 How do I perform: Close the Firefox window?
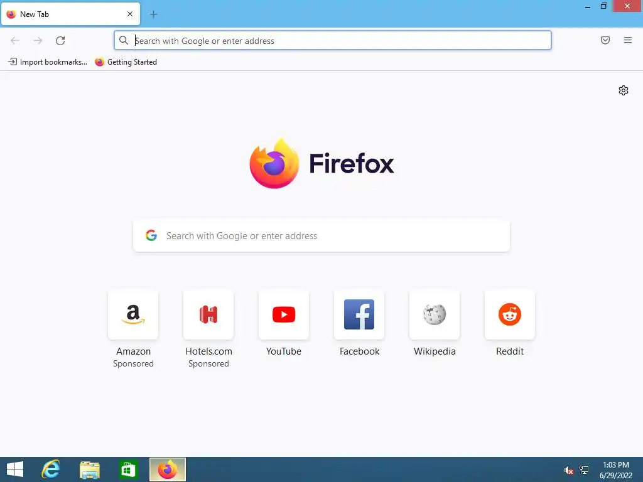(627, 6)
